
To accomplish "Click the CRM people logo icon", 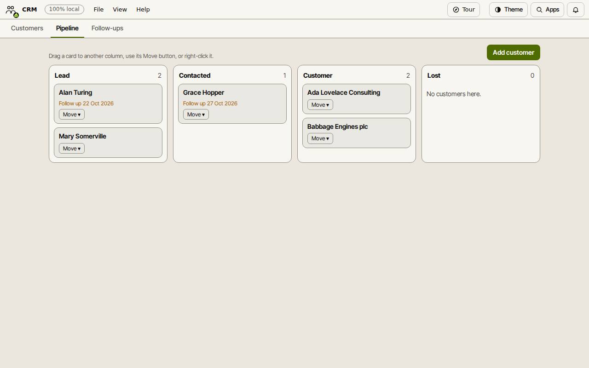I will tap(11, 10).
